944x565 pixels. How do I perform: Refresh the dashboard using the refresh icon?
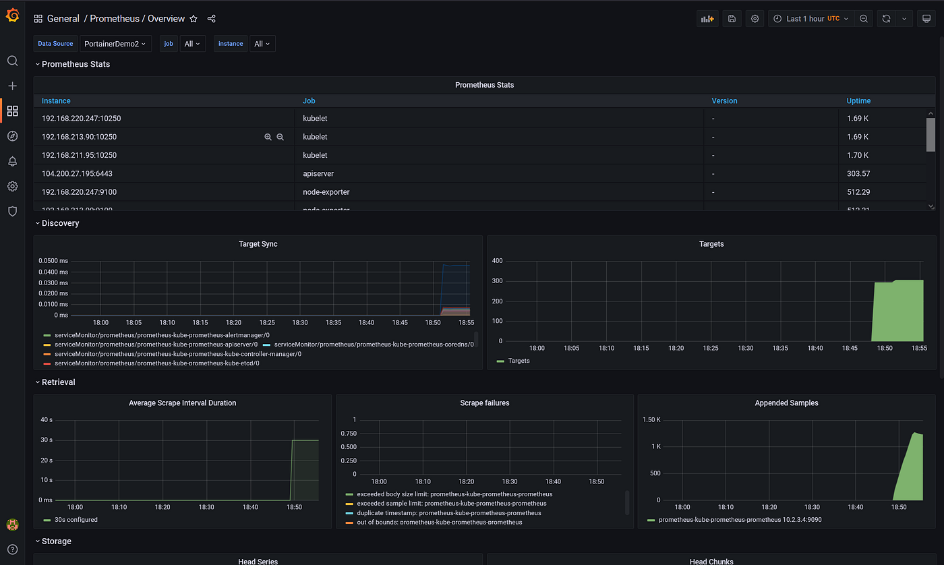885,18
